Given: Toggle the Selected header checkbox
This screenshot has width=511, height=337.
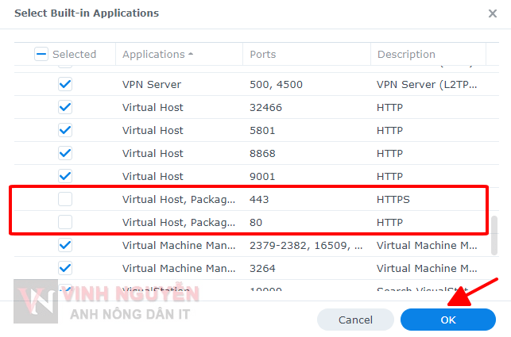Looking at the screenshot, I should [x=41, y=55].
